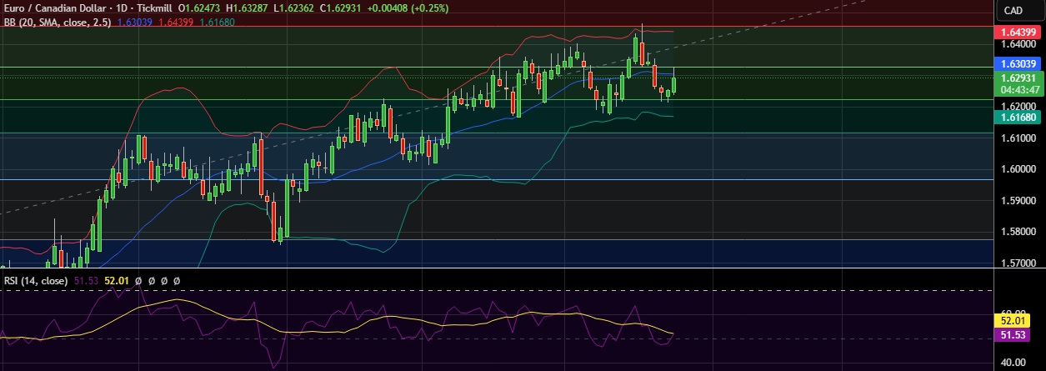Click yellow 52.01 value in RSI legend
Screen dimensions: 1046x371
(117, 281)
